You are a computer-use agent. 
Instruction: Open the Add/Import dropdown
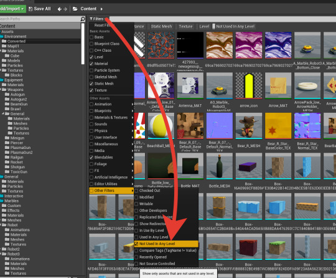click(12, 9)
